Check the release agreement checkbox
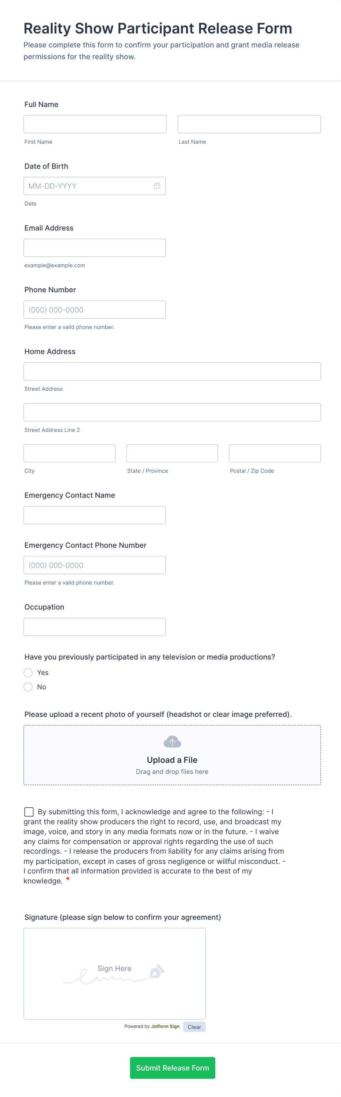 [x=29, y=812]
